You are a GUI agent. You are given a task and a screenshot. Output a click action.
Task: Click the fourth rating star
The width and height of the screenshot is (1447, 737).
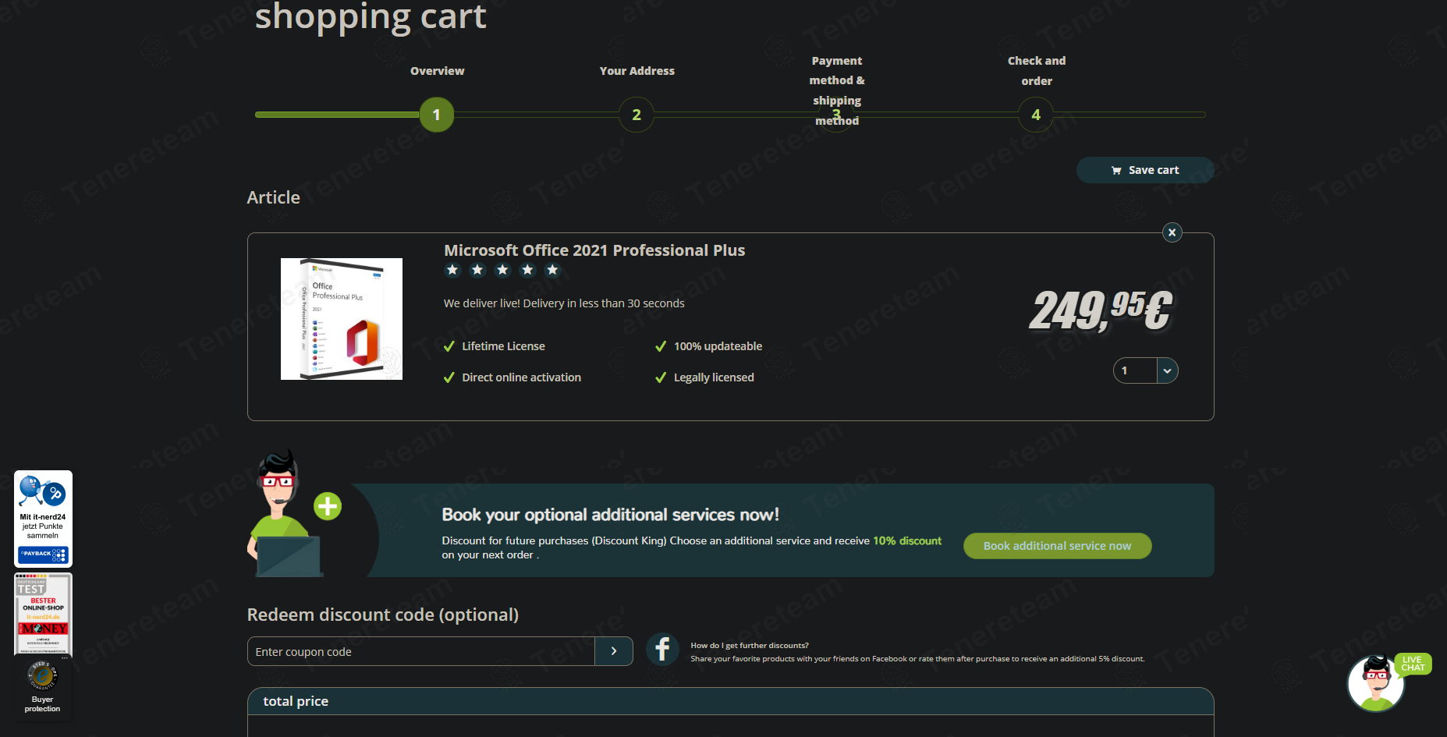click(527, 270)
